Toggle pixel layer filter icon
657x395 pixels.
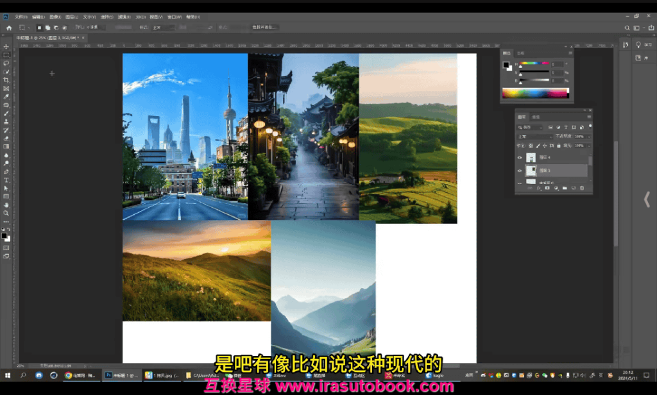coord(550,128)
